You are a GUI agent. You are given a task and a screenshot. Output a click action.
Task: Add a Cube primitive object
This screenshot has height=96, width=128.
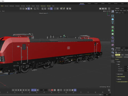pyautogui.click(x=113, y=19)
